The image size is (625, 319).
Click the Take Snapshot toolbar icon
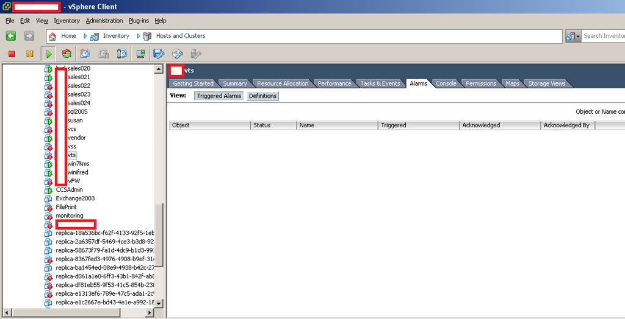point(85,54)
